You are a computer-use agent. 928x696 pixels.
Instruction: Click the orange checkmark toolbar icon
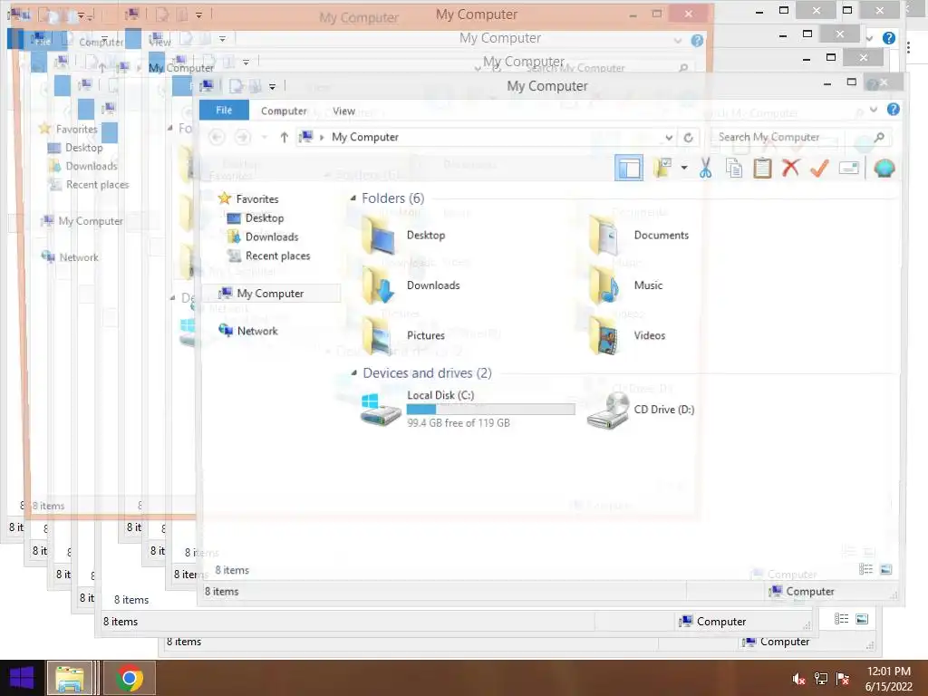(x=819, y=168)
